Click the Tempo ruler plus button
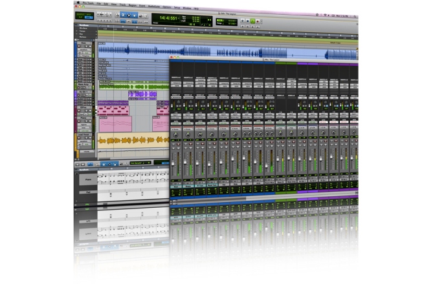 (96, 32)
